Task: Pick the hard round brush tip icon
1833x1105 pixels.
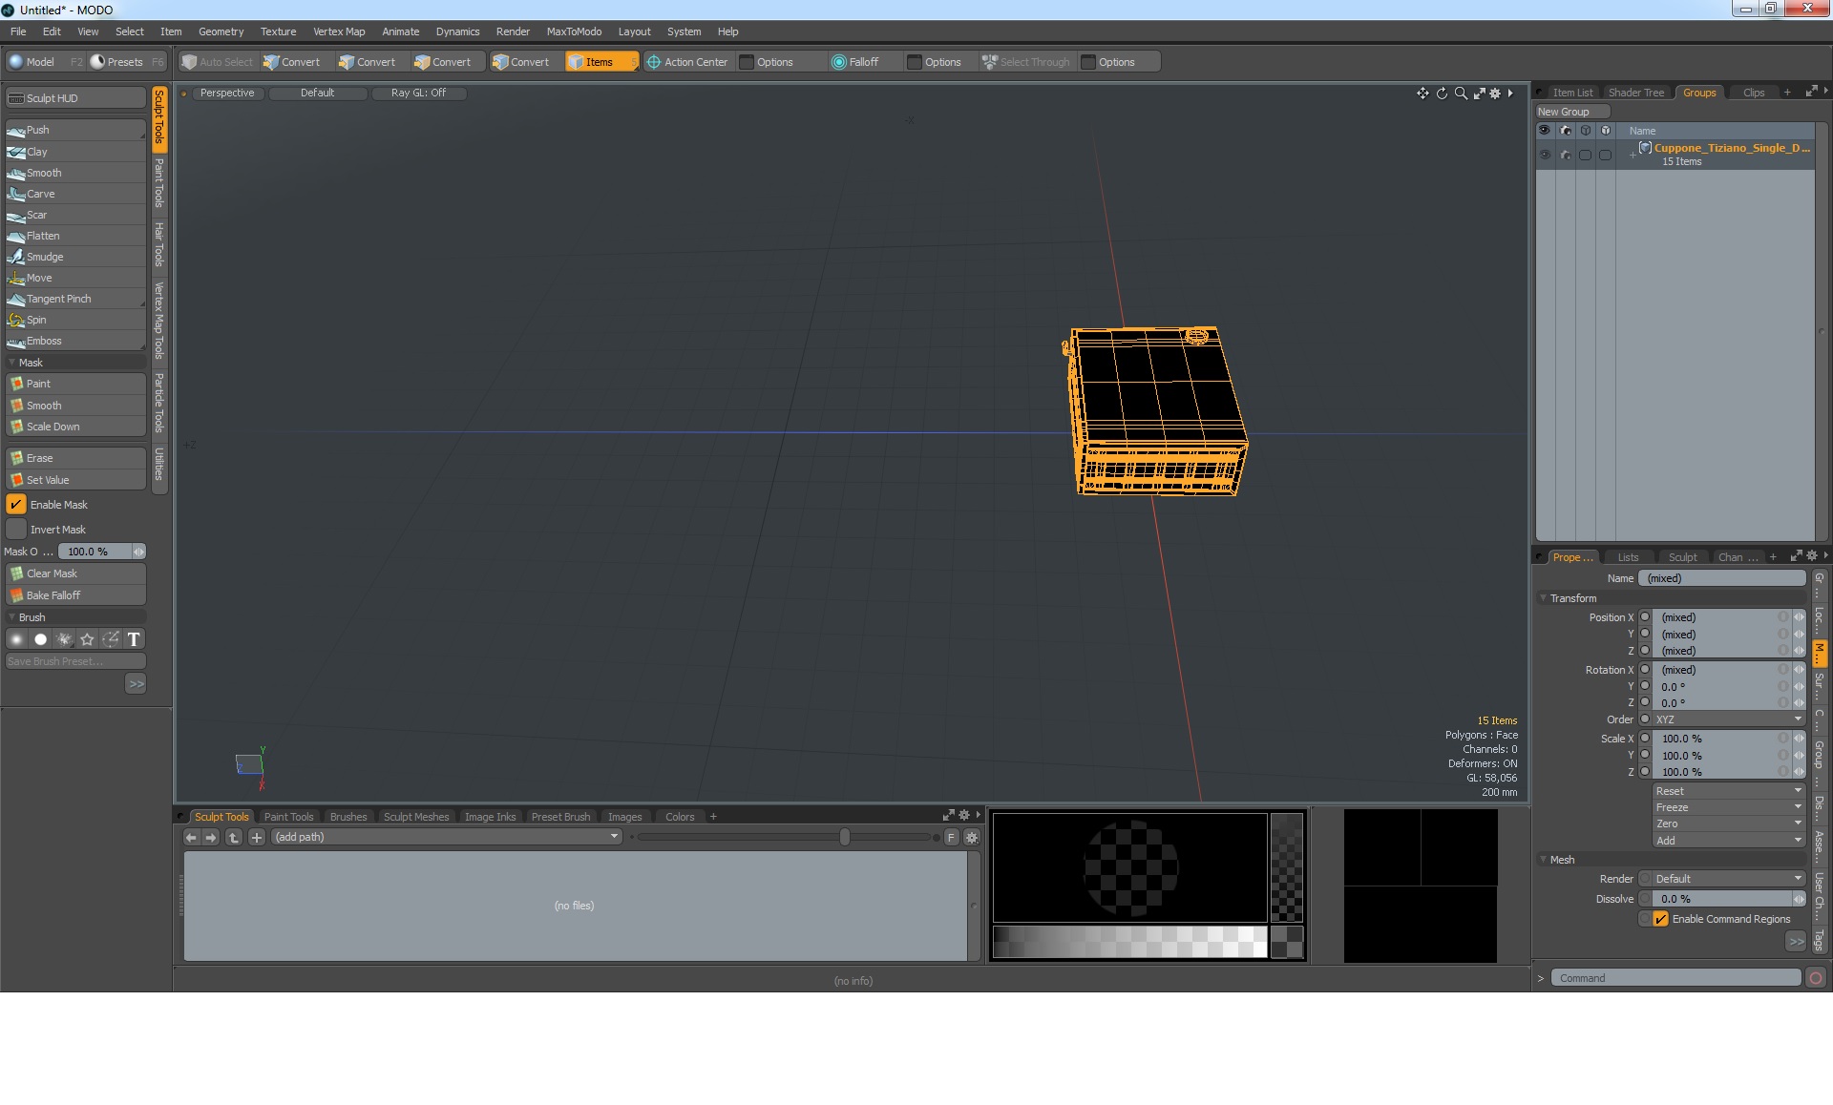Action: (x=40, y=639)
